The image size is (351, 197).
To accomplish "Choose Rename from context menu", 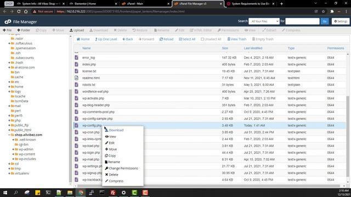I will 112,162.
